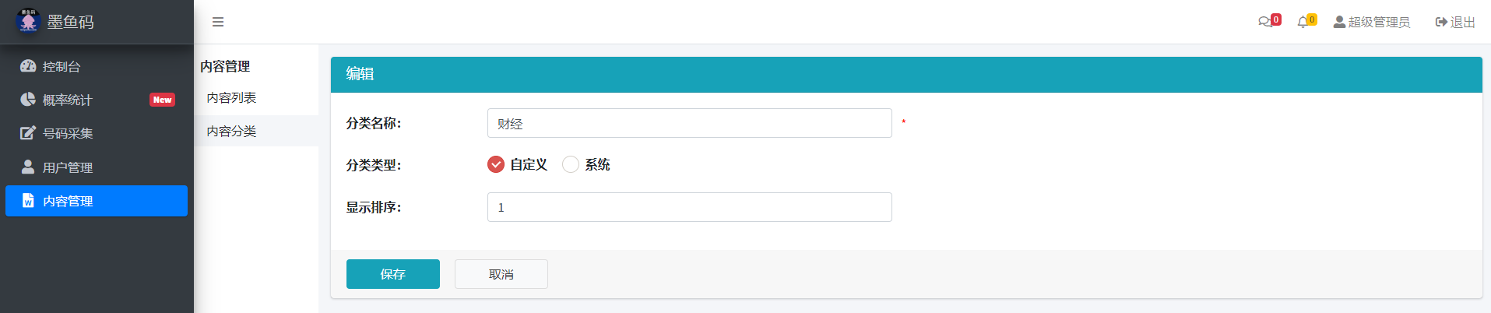The width and height of the screenshot is (1491, 313).
Task: Open the notification bell icon
Action: (1303, 22)
